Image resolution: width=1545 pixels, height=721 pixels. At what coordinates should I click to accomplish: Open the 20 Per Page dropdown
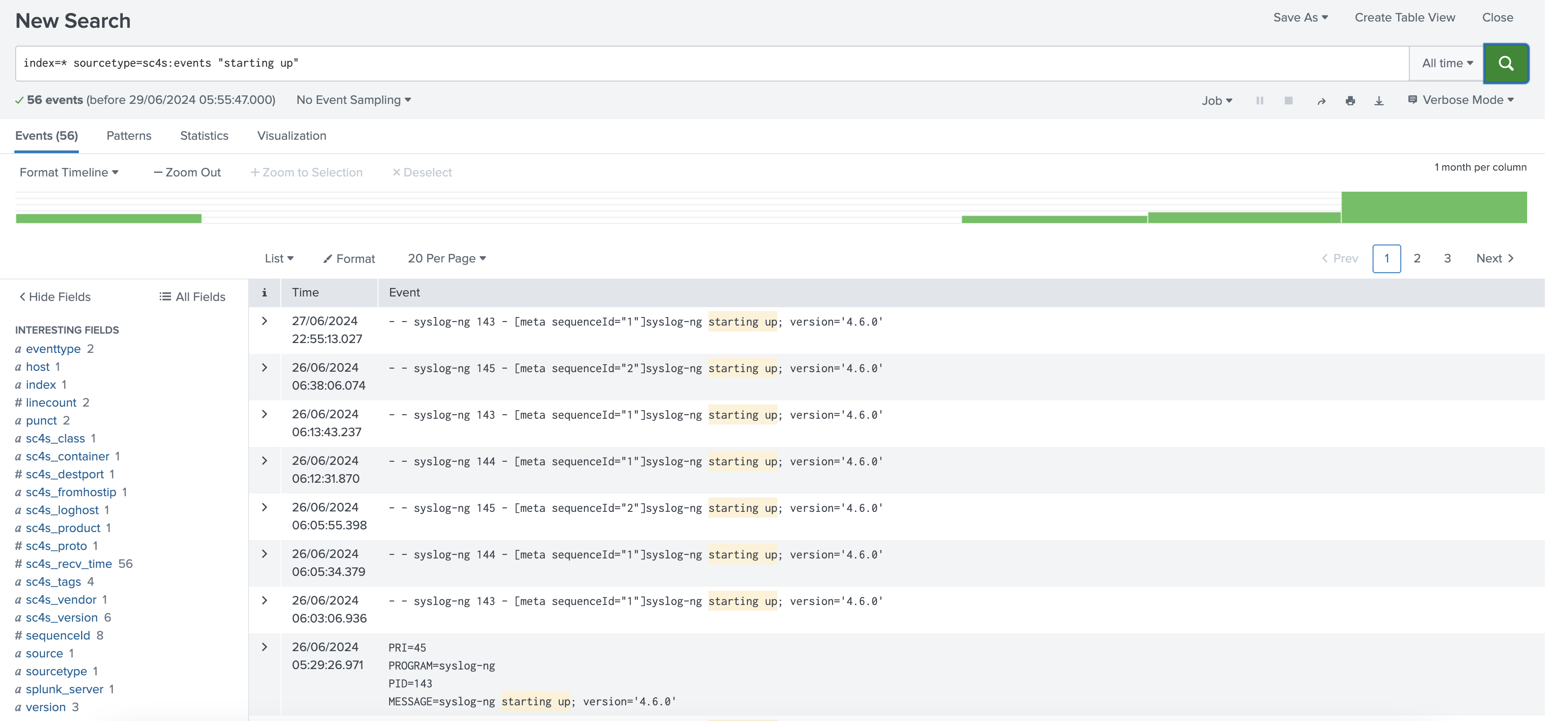click(446, 258)
